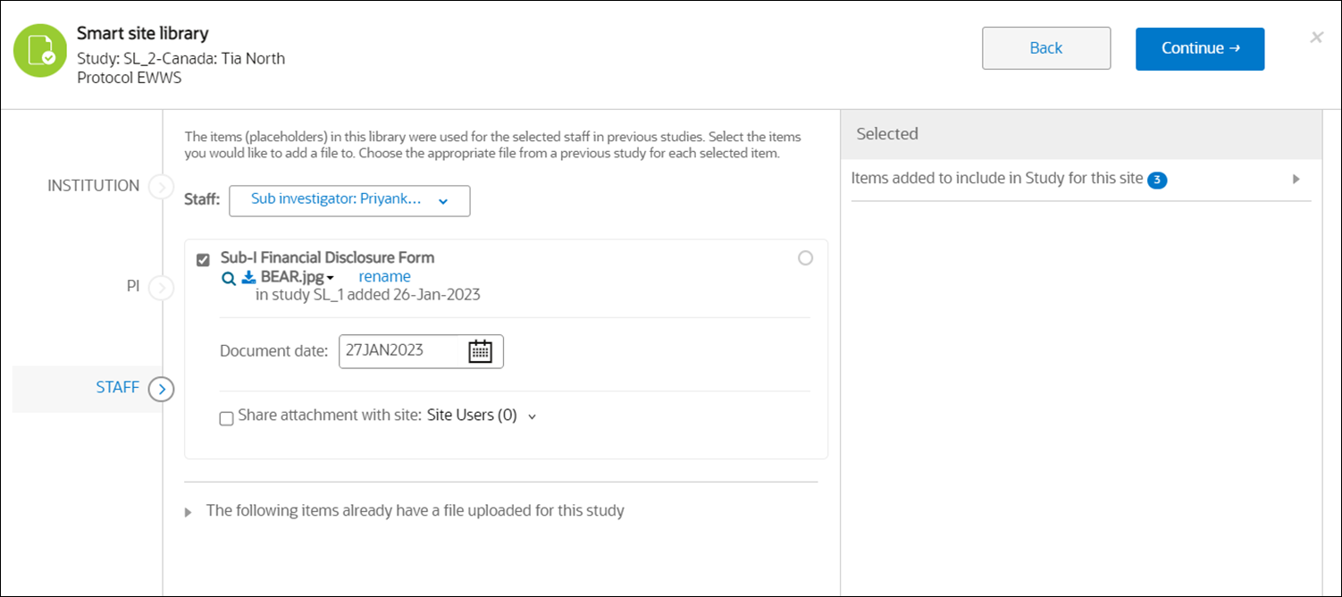Switch to the INSTITUTION step

(x=94, y=186)
